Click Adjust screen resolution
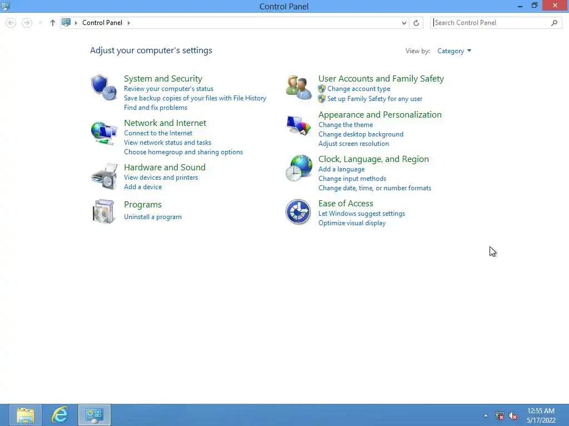 point(354,144)
